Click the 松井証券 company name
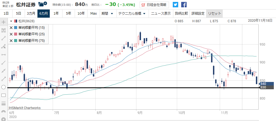 pos(26,5)
